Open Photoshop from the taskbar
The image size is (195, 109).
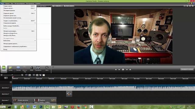pyautogui.click(x=41, y=107)
